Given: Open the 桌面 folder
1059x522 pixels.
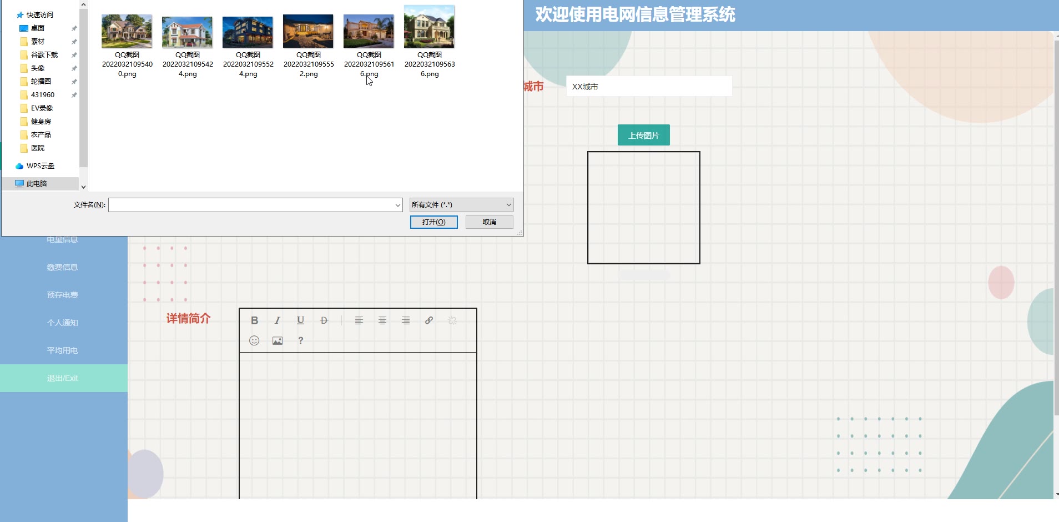Looking at the screenshot, I should tap(38, 28).
